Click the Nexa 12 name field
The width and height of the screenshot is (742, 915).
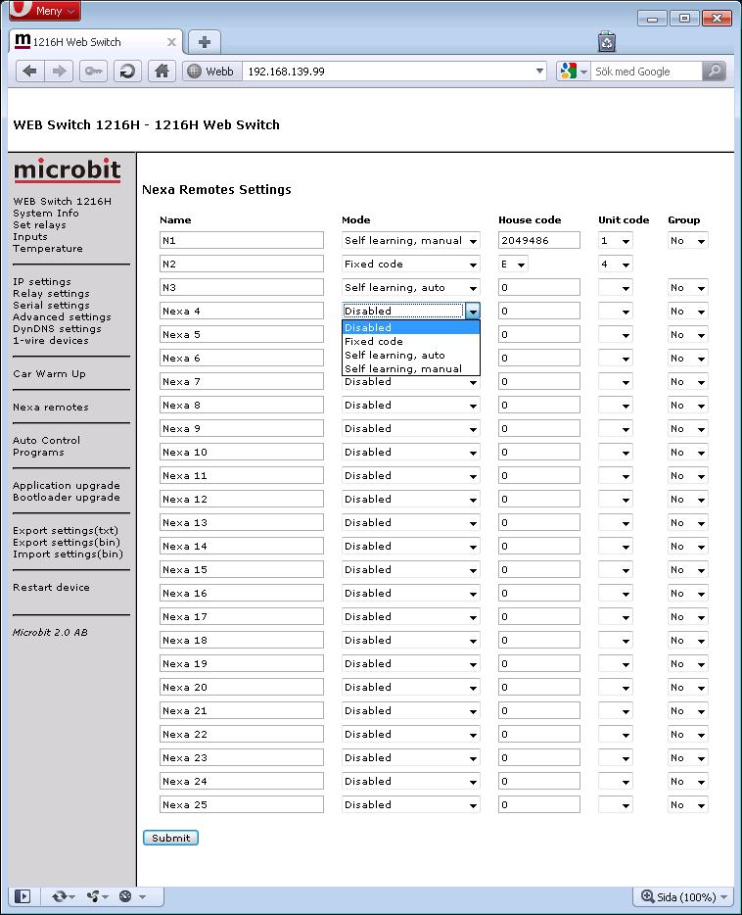pos(242,499)
